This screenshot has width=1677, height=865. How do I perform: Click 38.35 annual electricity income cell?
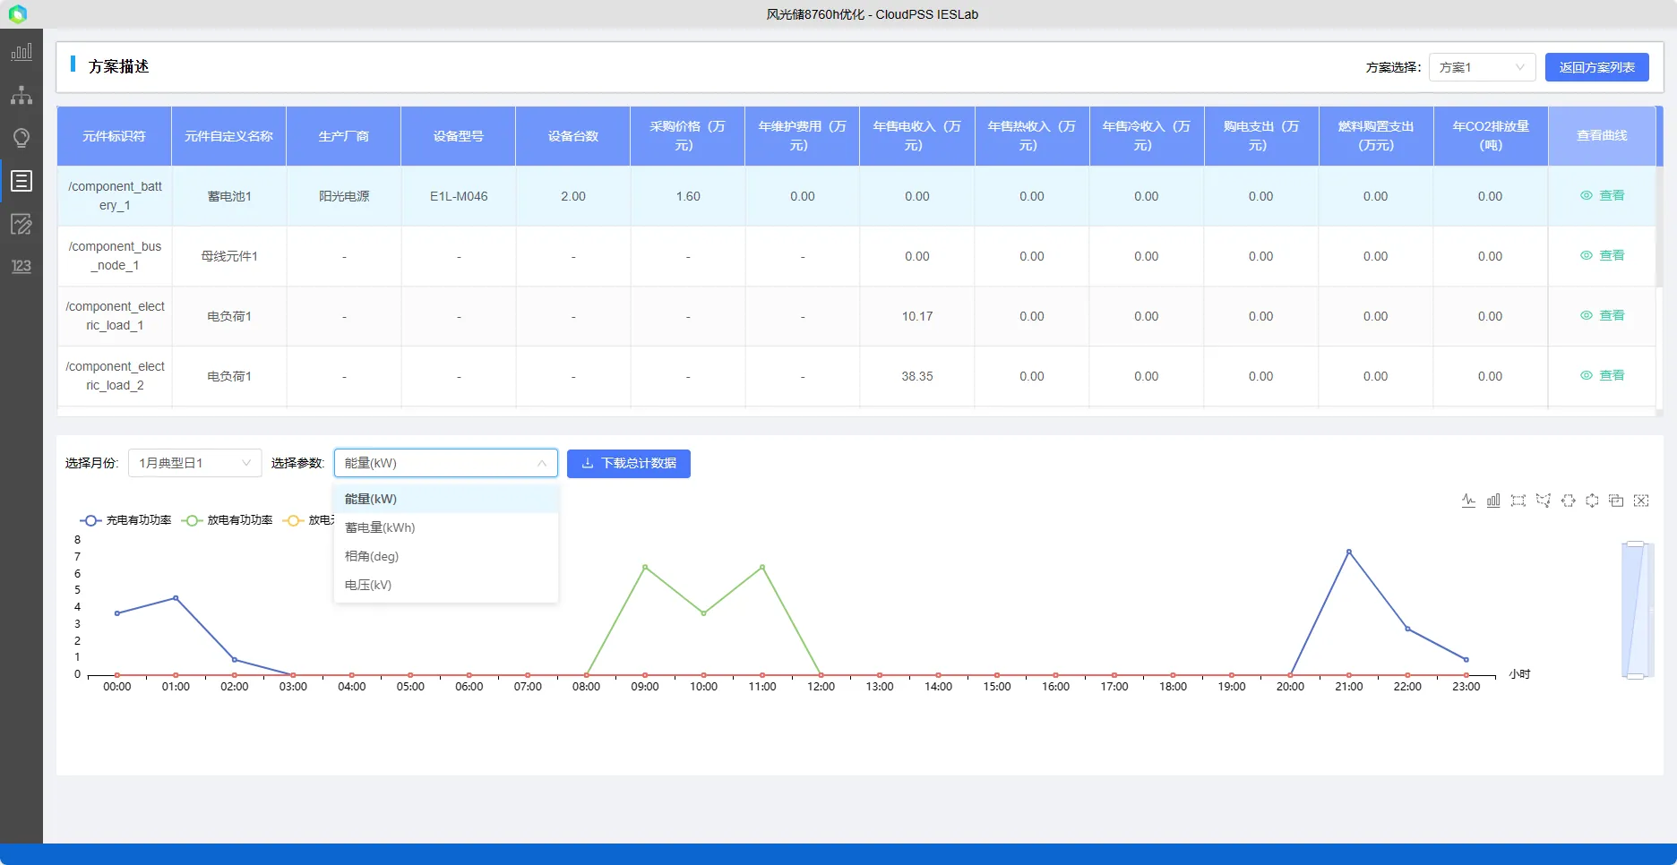tap(917, 376)
